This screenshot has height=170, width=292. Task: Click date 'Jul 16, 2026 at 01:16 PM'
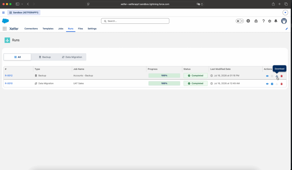pyautogui.click(x=227, y=76)
